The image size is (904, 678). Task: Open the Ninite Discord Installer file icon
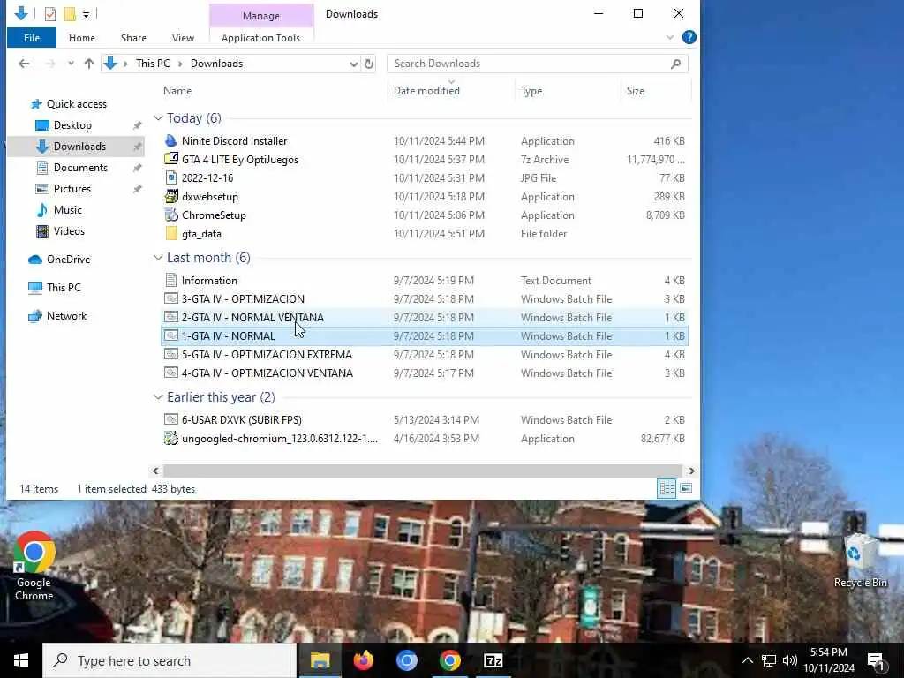[x=170, y=140]
